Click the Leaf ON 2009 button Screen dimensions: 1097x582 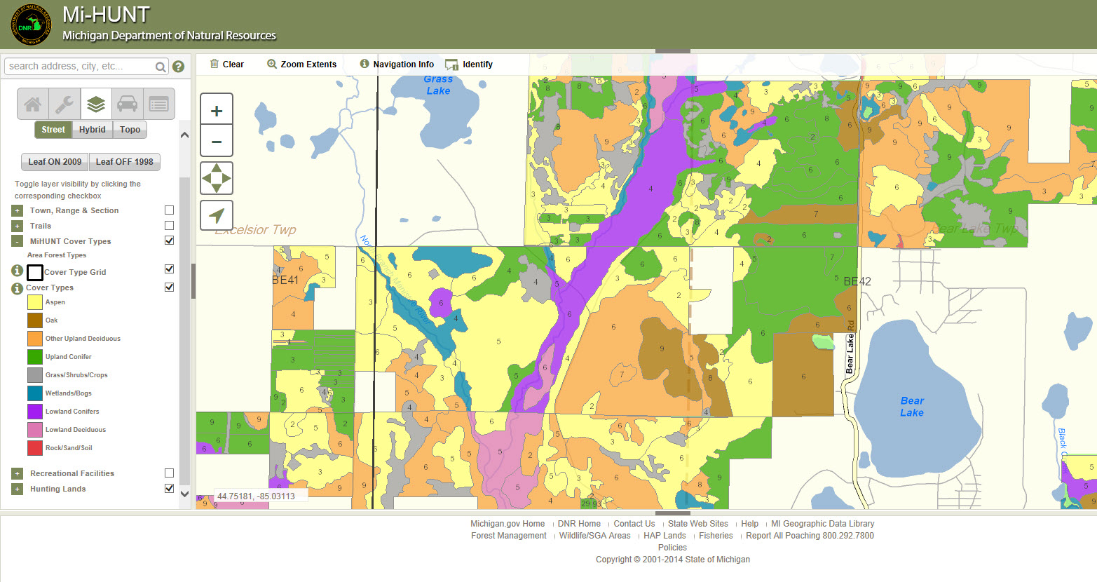tap(55, 162)
